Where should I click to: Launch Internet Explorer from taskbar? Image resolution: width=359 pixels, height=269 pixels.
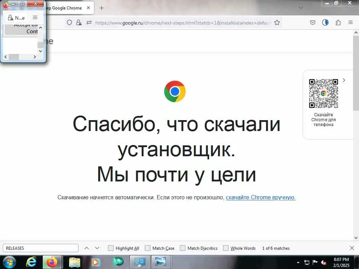[31, 262]
